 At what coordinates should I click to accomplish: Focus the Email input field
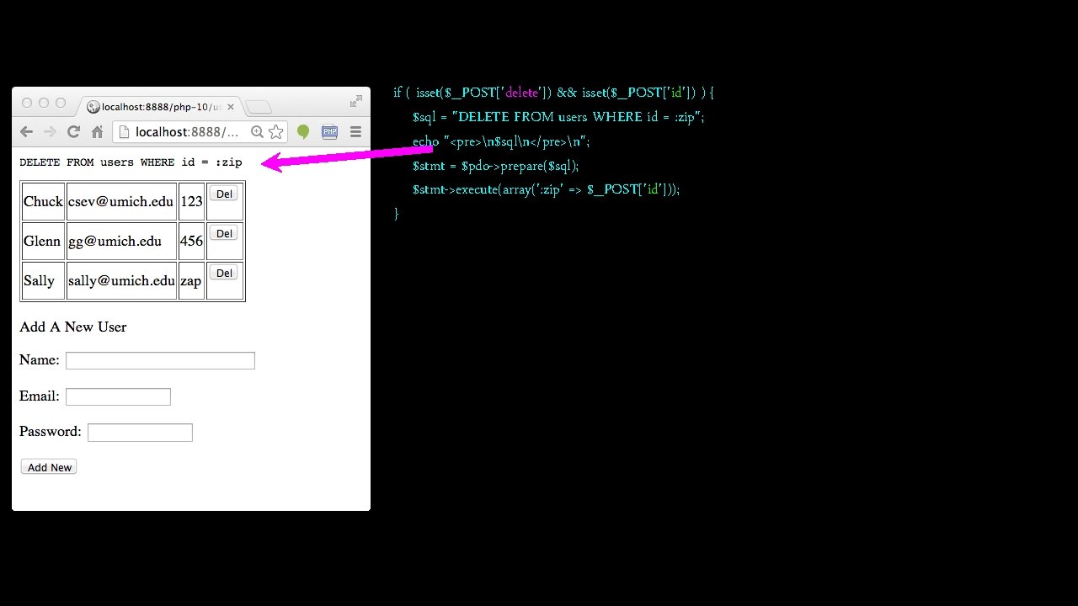pyautogui.click(x=117, y=396)
